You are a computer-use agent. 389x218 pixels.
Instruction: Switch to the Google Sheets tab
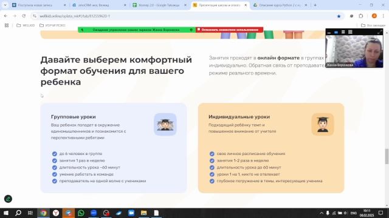click(159, 5)
